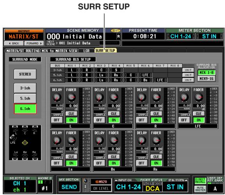Viewport: 225px width, 195px height.
Task: Click left arrow of 5.1ch MIX 3 Ls cell
Action: 96,75
